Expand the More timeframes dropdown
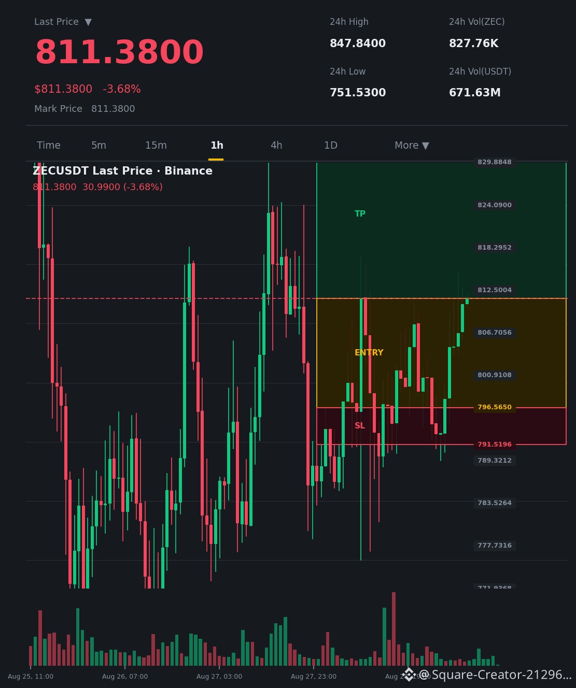The image size is (576, 688). pos(412,146)
